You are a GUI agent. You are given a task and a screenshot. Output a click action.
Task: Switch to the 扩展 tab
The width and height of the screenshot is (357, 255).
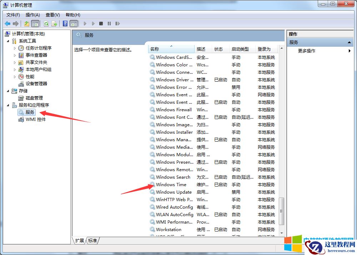click(80, 240)
